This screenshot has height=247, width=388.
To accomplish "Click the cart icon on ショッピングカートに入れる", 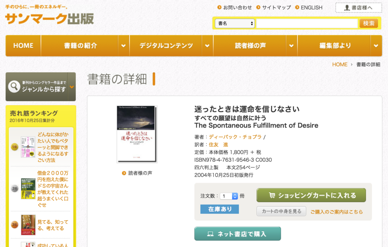I will click(x=272, y=195).
